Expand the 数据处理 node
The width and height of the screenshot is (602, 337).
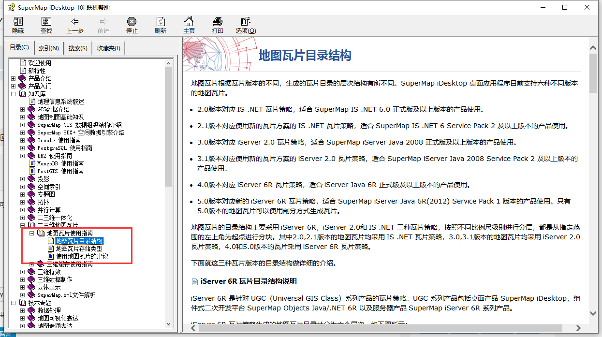(23, 310)
